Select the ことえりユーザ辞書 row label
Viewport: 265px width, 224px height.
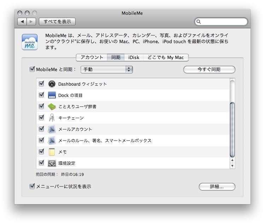tap(77, 107)
